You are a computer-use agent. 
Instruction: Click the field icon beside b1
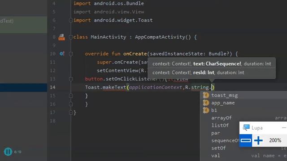[x=206, y=110]
